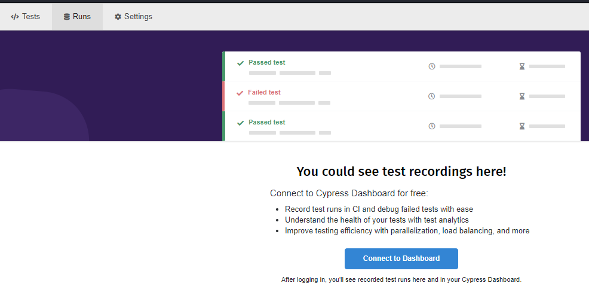The height and width of the screenshot is (289, 589).
Task: Click the bullet about recording test runs in CI
Action: point(379,209)
